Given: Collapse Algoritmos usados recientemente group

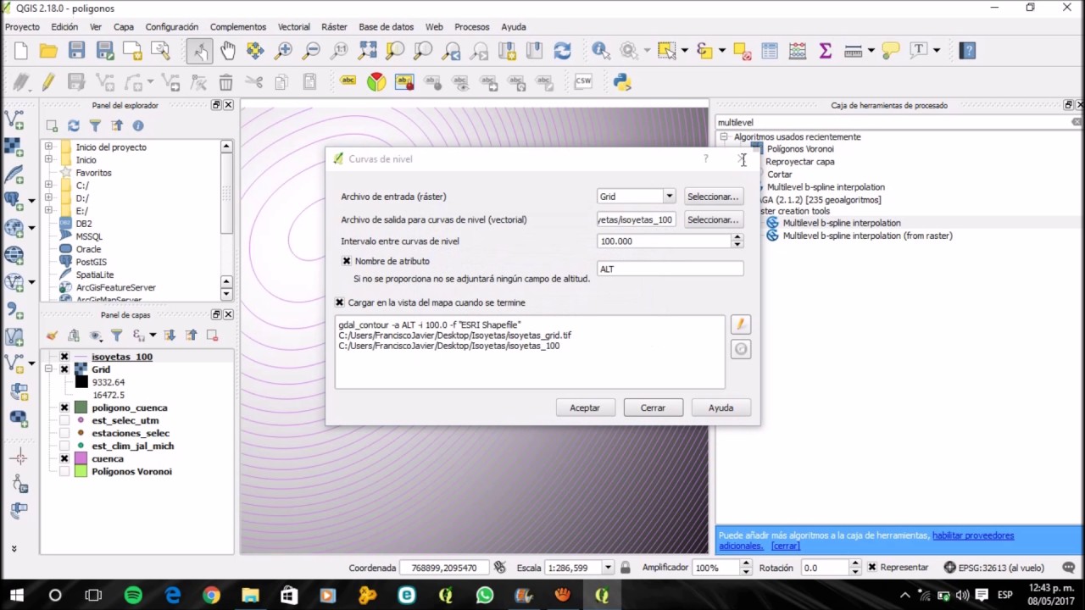Looking at the screenshot, I should (724, 136).
